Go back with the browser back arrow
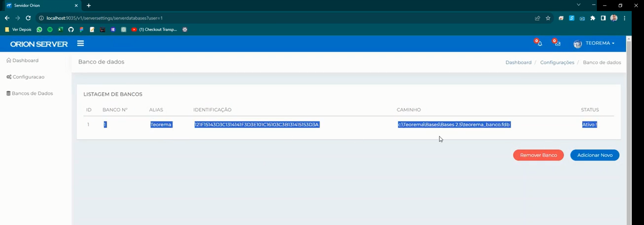 tap(7, 18)
